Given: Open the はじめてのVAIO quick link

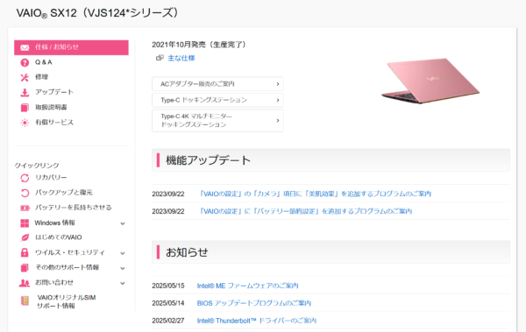Looking at the screenshot, I should 59,237.
